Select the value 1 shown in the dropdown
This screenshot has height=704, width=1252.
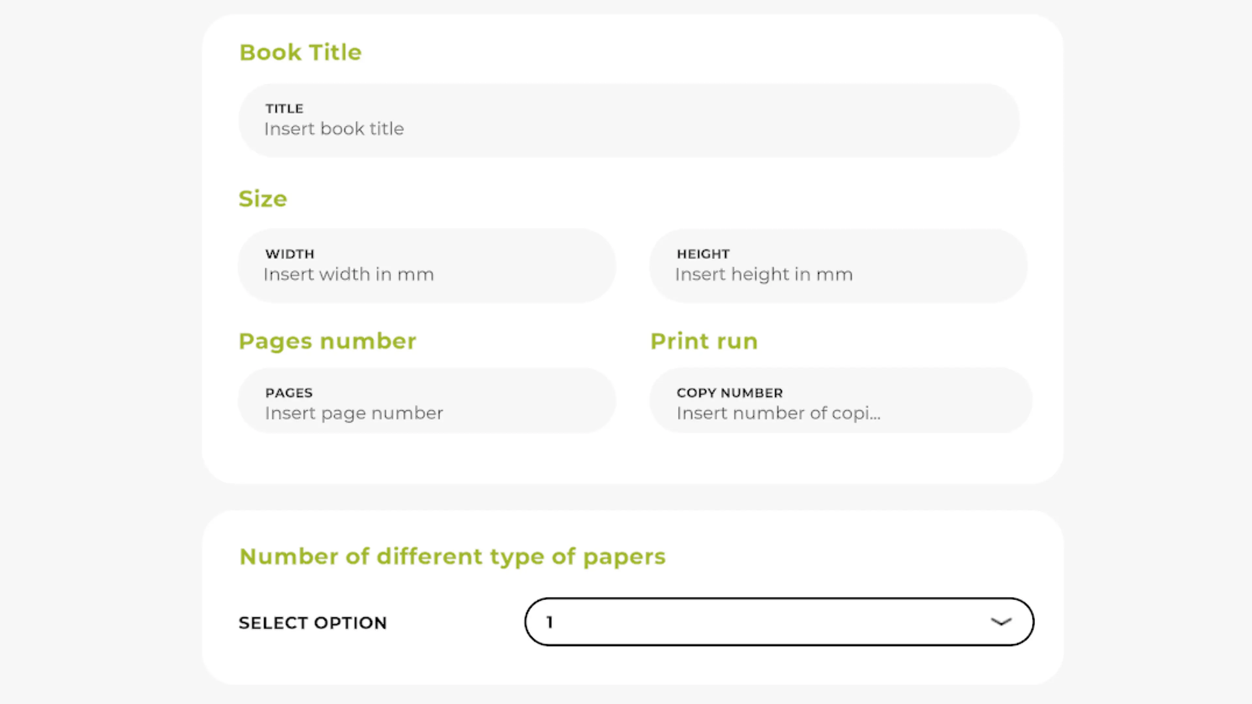(550, 622)
